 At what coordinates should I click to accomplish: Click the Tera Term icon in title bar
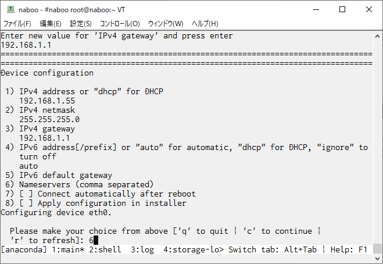10,9
